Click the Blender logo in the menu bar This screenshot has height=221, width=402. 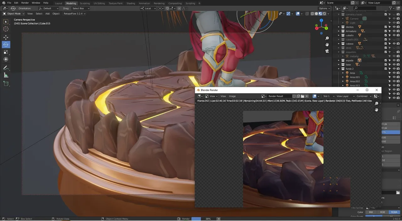[3, 3]
